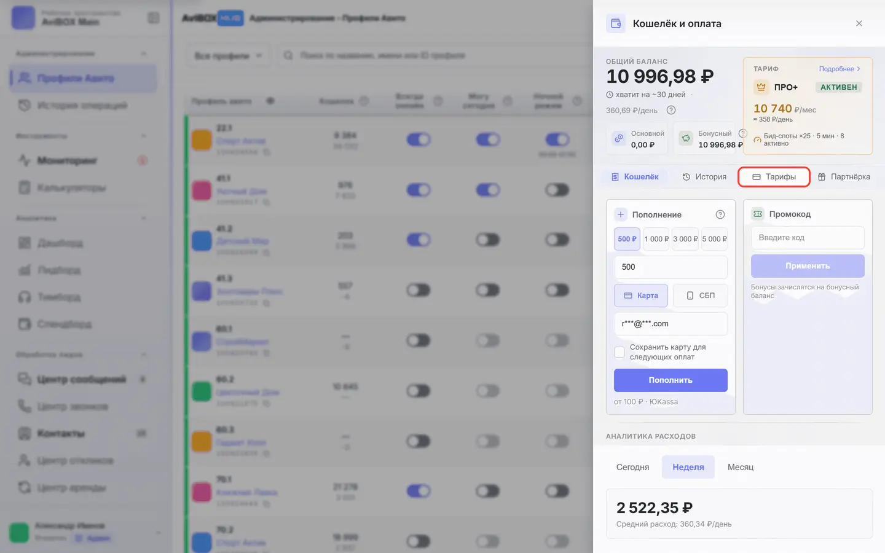The height and width of the screenshot is (553, 885).
Task: Show expense analytics for Неделя
Action: coord(688,467)
